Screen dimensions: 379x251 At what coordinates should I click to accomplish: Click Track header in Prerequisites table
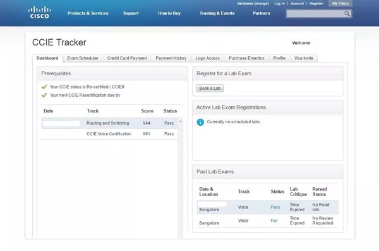coord(93,111)
